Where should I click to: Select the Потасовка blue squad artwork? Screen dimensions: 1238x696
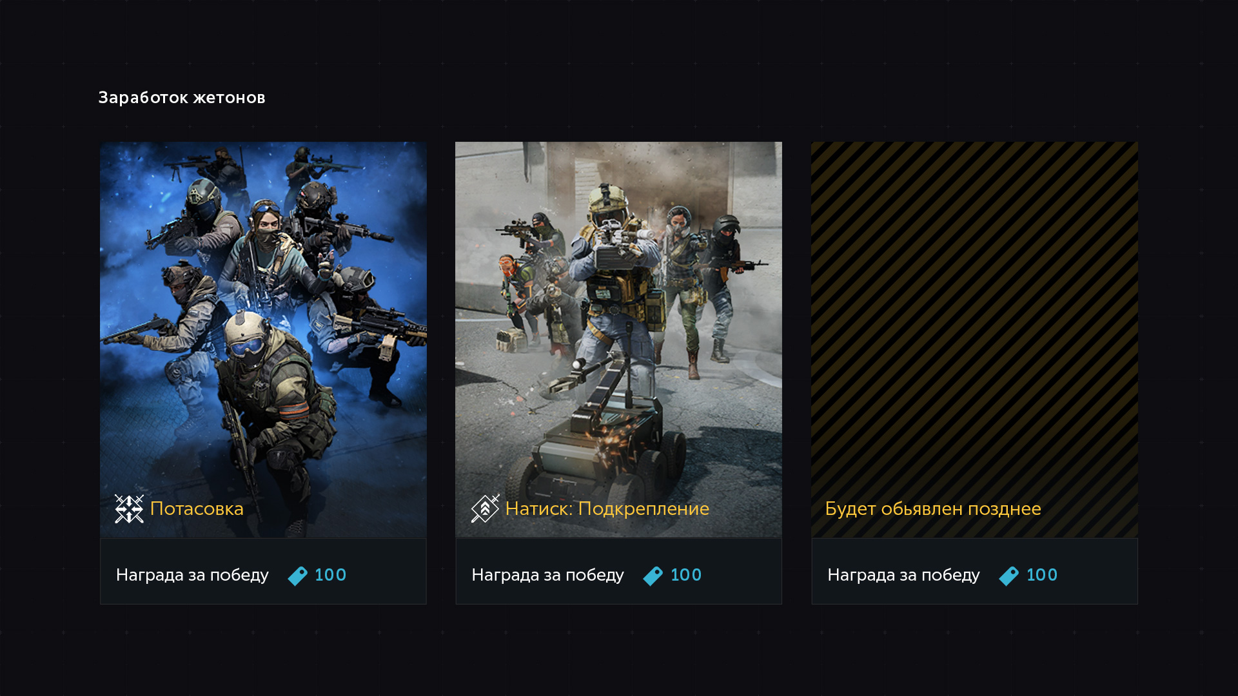(263, 340)
